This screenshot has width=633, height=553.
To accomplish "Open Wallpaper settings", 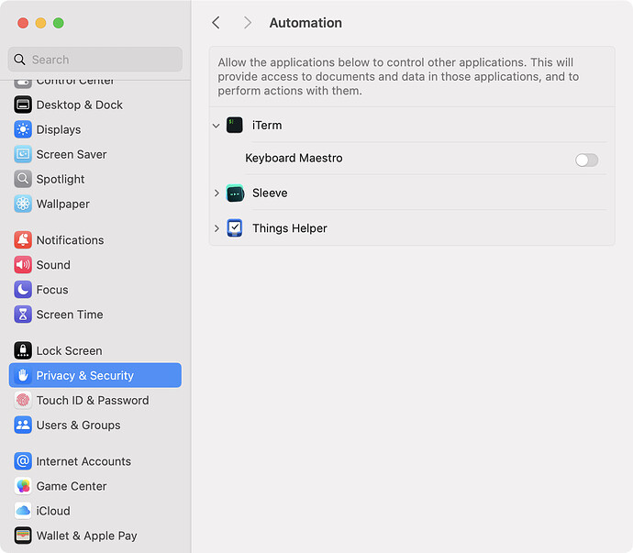I will (x=63, y=205).
